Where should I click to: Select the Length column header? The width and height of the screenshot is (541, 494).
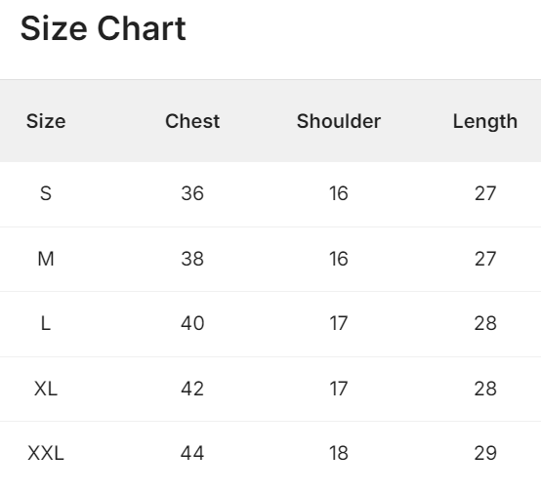(x=485, y=121)
